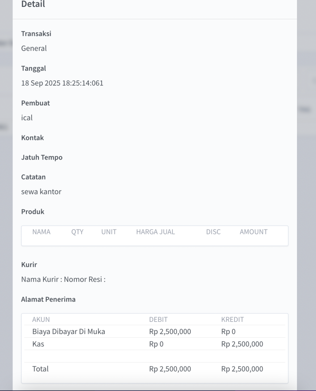Click the UNIT column header
The height and width of the screenshot is (391, 316).
(109, 232)
